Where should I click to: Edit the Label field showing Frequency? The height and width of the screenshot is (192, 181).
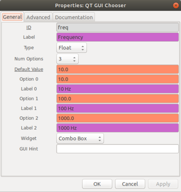(x=118, y=37)
